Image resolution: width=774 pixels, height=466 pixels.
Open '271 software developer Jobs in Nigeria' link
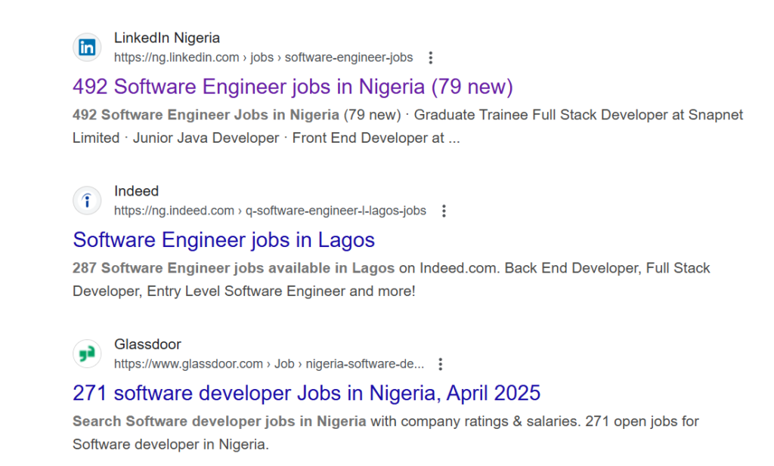pos(307,393)
